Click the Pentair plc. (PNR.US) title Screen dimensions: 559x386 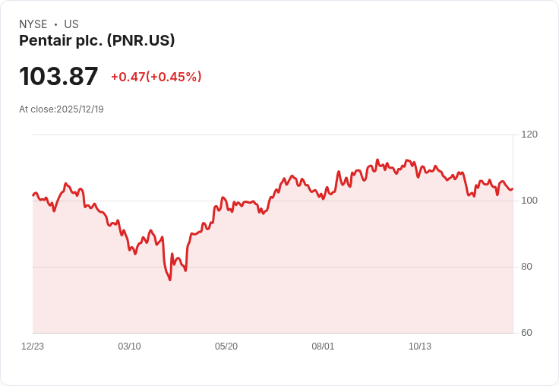point(96,41)
